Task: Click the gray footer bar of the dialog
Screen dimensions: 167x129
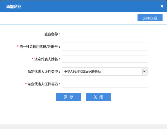Action: (83, 127)
